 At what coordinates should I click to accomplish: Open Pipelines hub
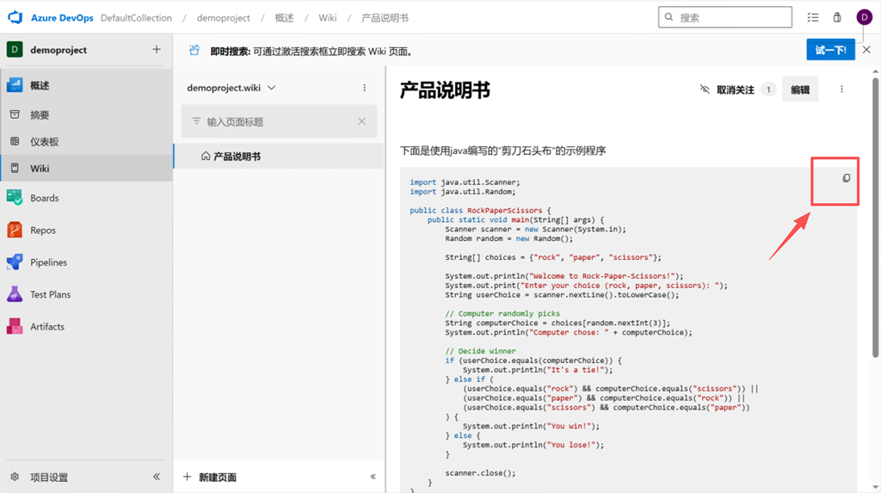[87, 262]
